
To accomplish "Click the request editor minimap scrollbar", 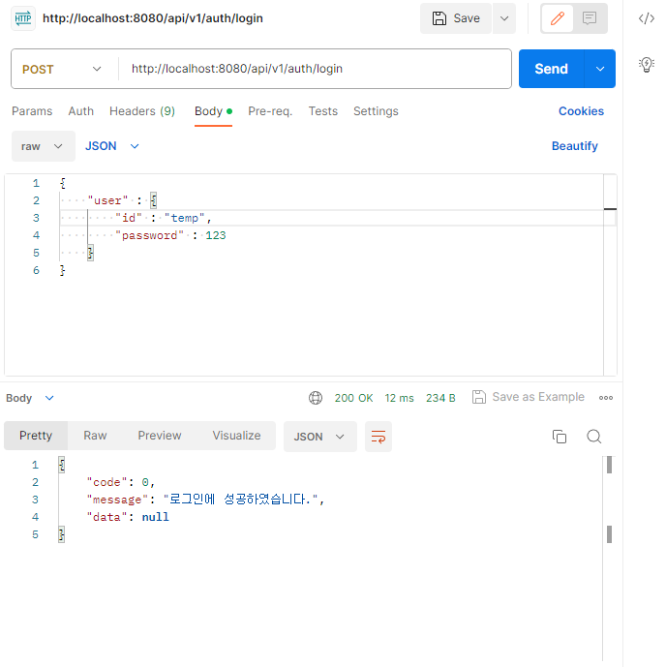I will click(x=610, y=275).
